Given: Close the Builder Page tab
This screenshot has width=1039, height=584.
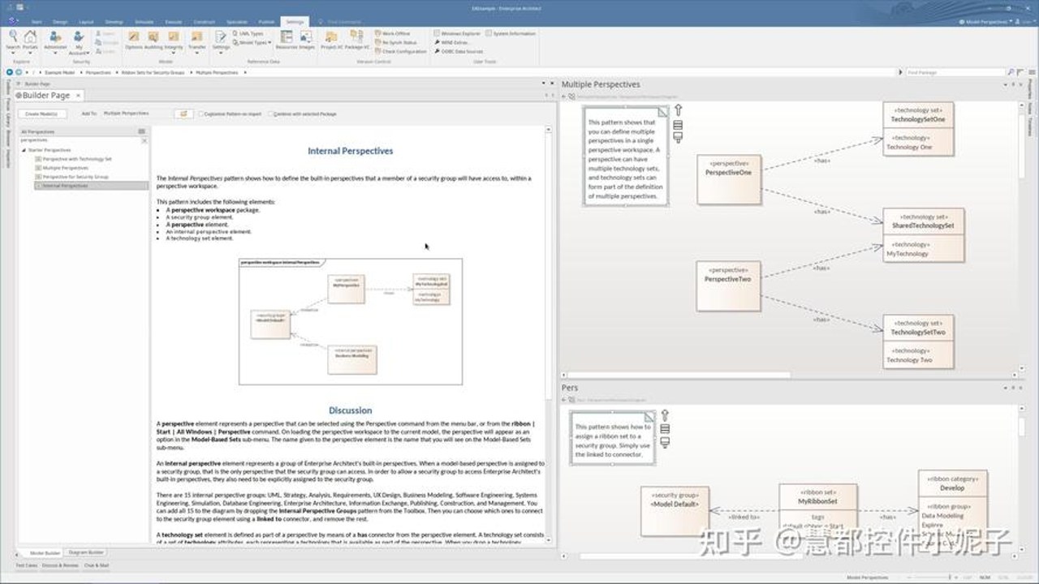Looking at the screenshot, I should pos(79,95).
